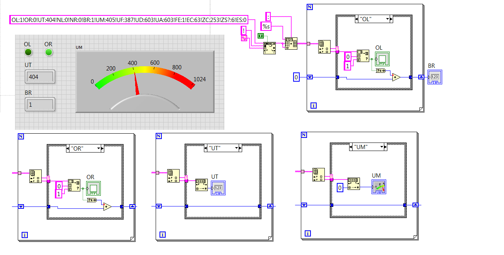Open the "OL" case selector dropdown arrow
The image size is (504, 255).
click(387, 19)
